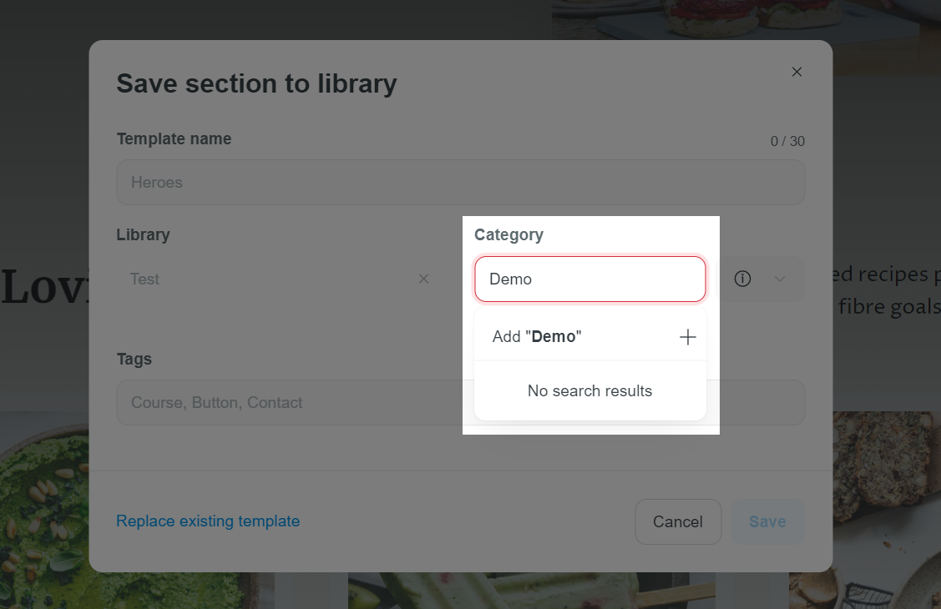Expand the category dropdown chevron
Viewport: 941px width, 609px height.
[x=780, y=279]
